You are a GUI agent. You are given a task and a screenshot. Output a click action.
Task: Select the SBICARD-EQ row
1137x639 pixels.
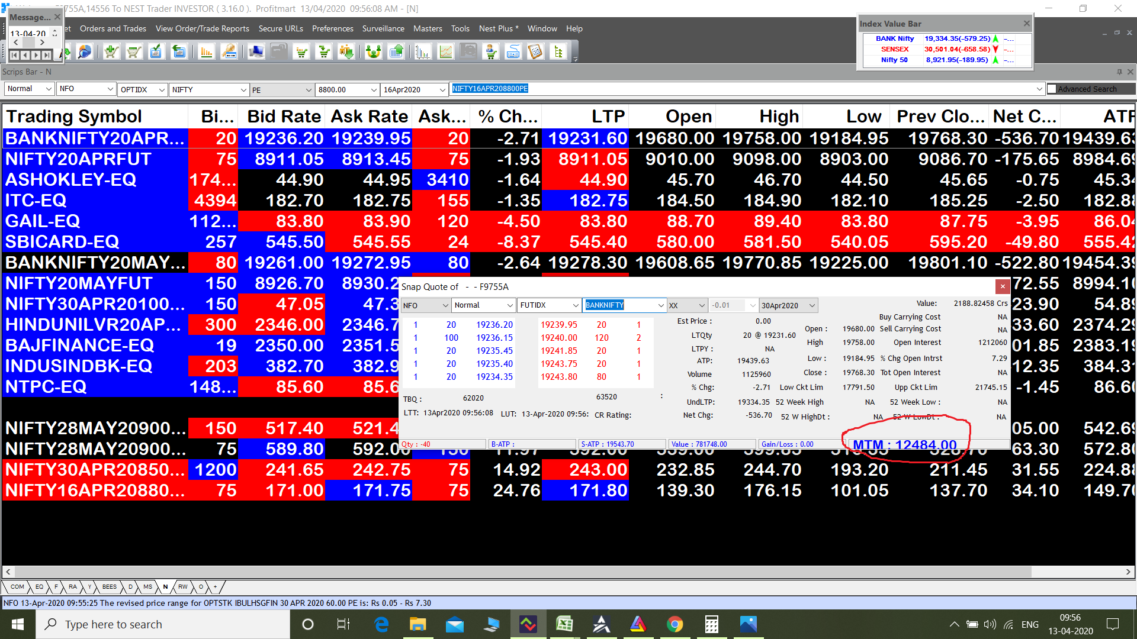568,242
